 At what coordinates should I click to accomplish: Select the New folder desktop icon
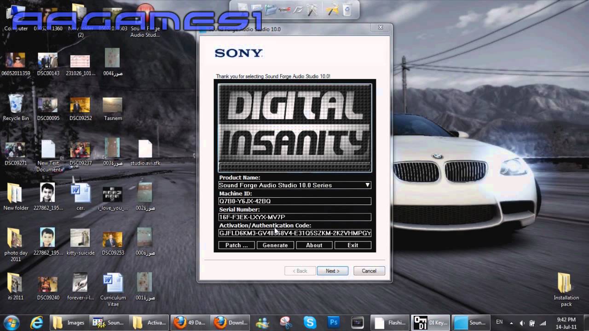pyautogui.click(x=16, y=197)
